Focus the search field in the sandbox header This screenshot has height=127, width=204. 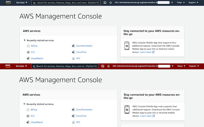tap(66, 3)
